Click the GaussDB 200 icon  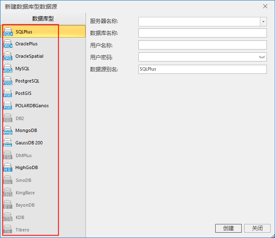(x=8, y=143)
